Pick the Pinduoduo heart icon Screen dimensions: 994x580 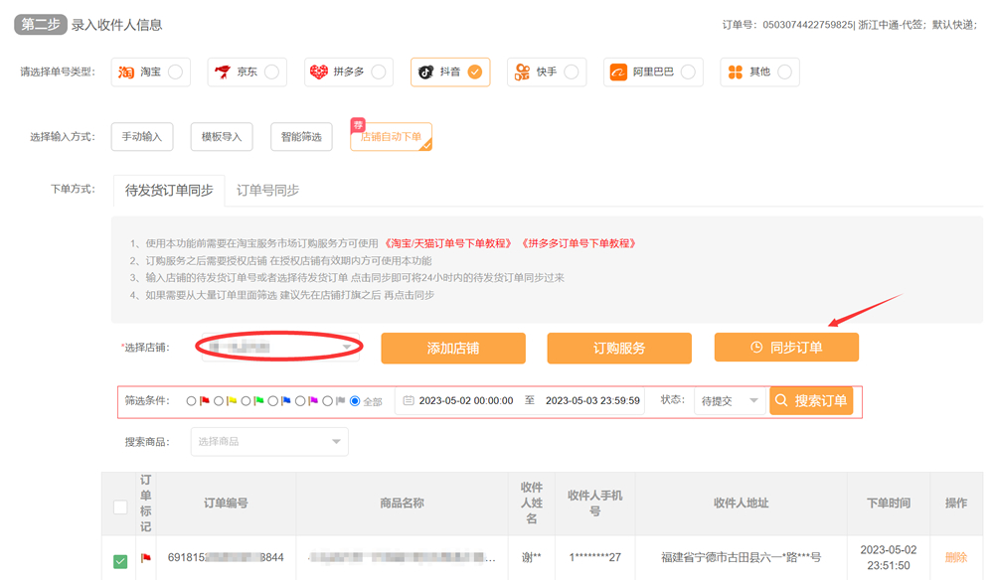point(319,72)
